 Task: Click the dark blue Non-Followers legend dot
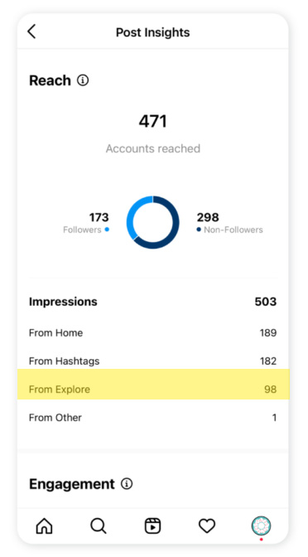pyautogui.click(x=199, y=230)
